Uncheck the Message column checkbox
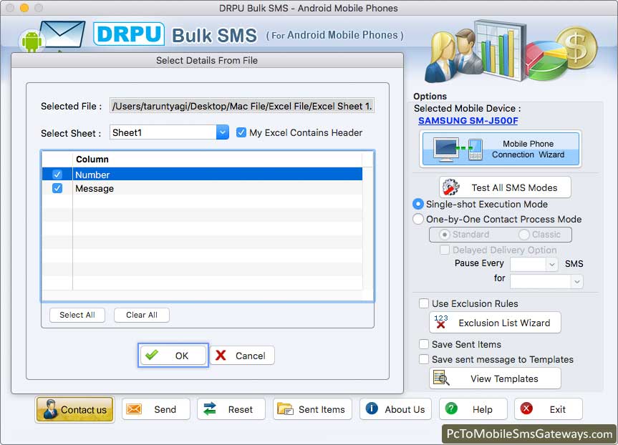 57,188
